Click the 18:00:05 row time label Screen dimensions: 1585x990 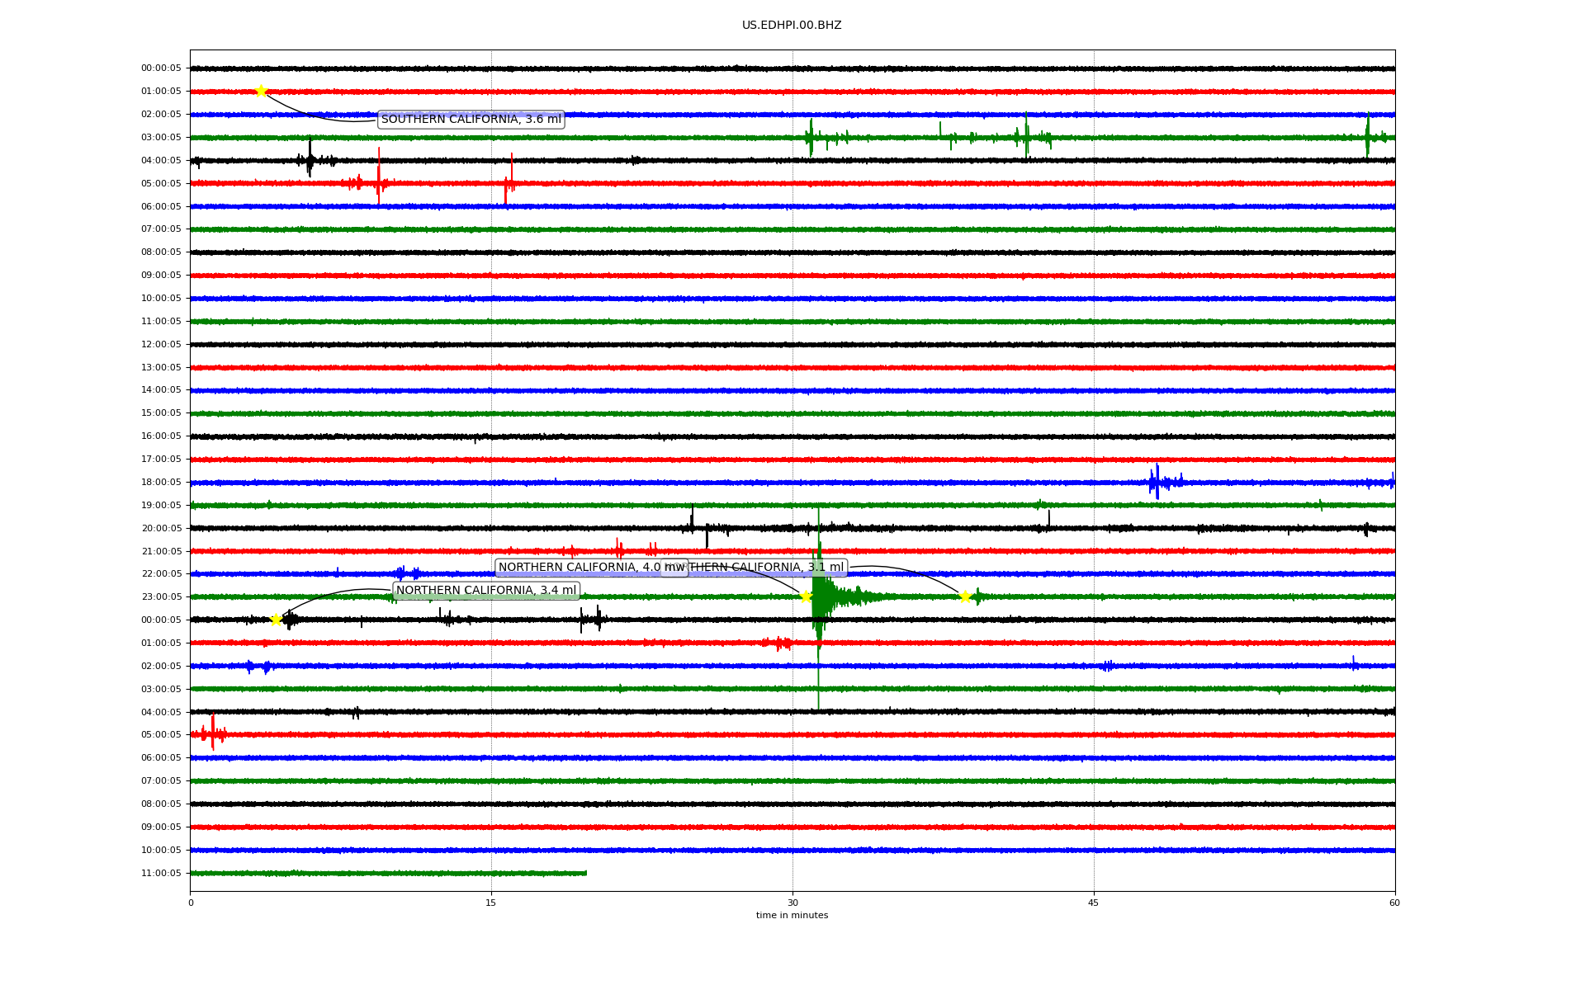161,483
